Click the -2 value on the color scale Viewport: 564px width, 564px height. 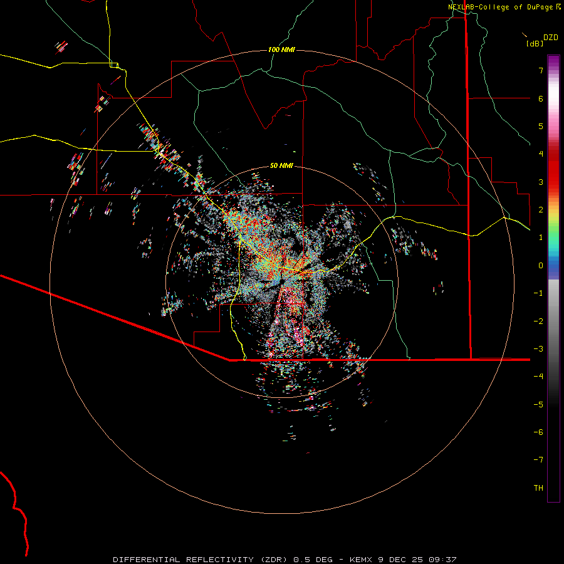pos(538,321)
